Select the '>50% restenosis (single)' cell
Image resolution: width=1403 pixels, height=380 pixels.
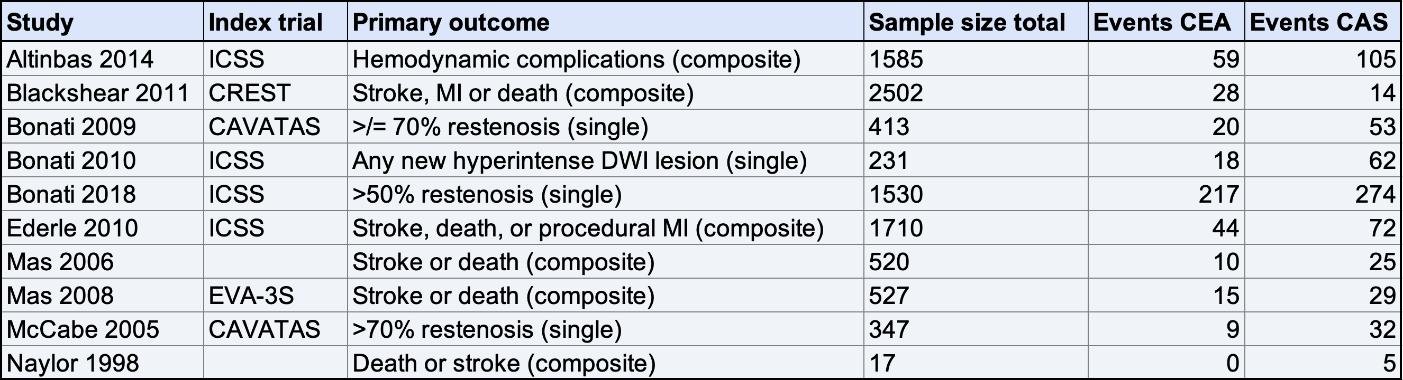coord(606,194)
